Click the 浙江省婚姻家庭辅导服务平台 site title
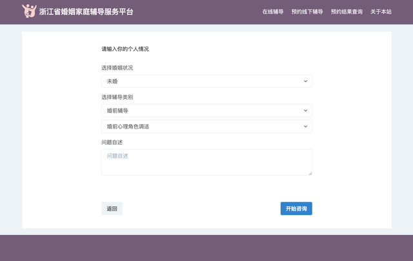 (x=86, y=12)
